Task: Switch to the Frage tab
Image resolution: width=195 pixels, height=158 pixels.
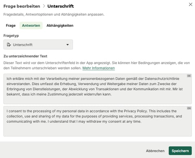Action: pos(11,26)
